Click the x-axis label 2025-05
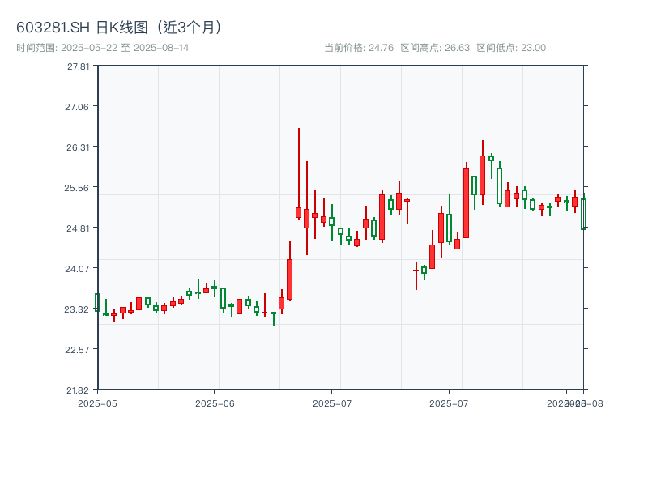The height and width of the screenshot is (486, 648). coord(97,403)
